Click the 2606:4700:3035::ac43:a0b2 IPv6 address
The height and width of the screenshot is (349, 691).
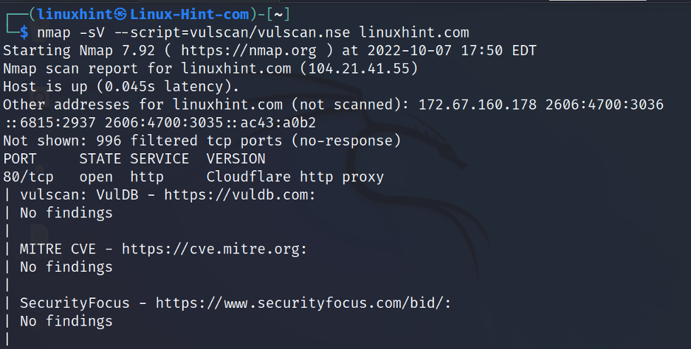[210, 123]
